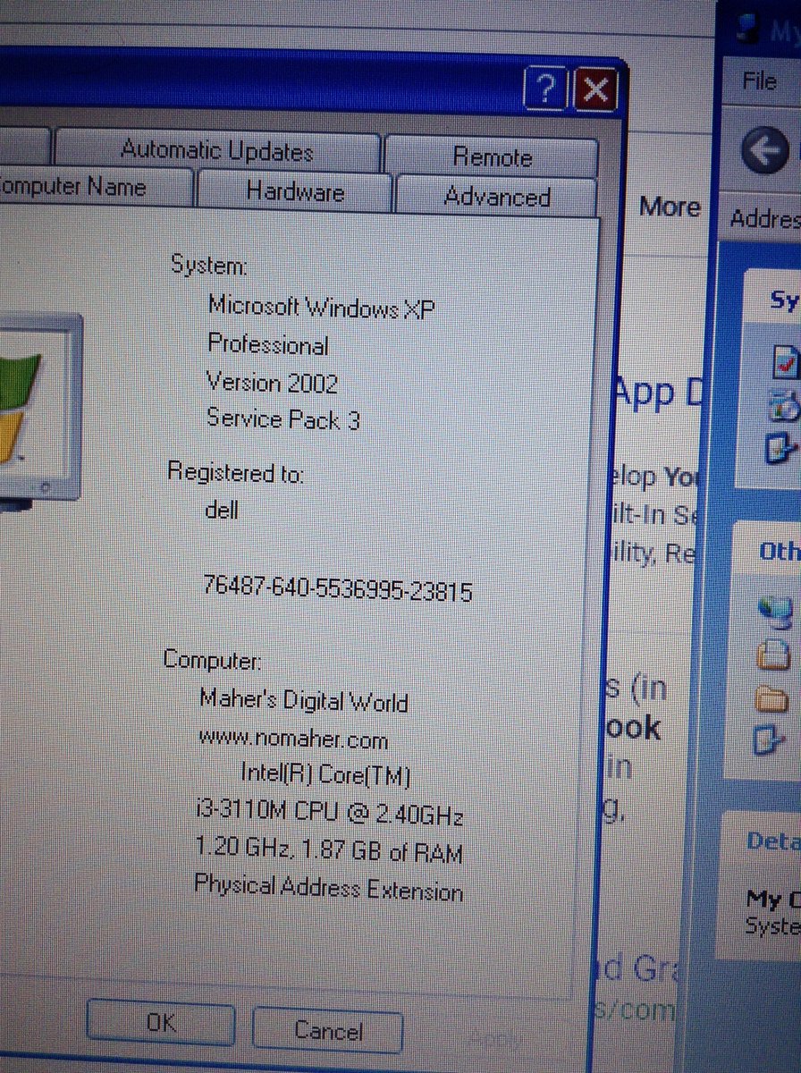Viewport: 801px width, 1073px height.
Task: Click View system information icon in System Tasks
Action: coord(785,361)
